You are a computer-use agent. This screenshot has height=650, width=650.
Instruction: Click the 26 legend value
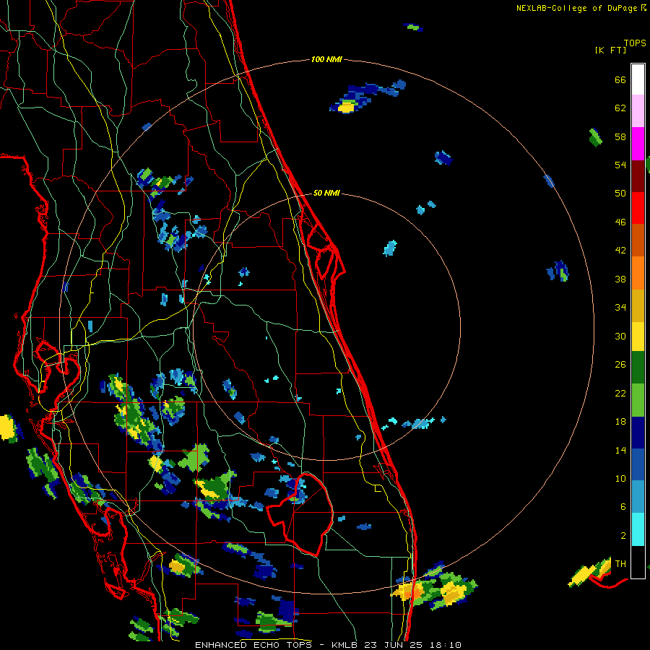(620, 365)
